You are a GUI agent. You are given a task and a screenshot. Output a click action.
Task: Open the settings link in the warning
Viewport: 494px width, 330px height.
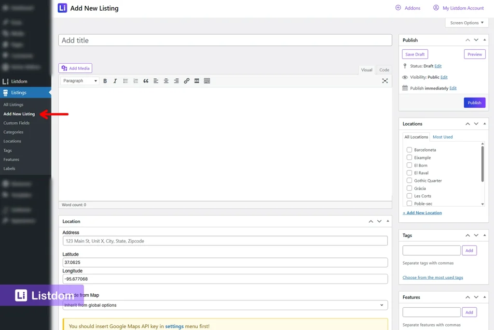pos(175,327)
